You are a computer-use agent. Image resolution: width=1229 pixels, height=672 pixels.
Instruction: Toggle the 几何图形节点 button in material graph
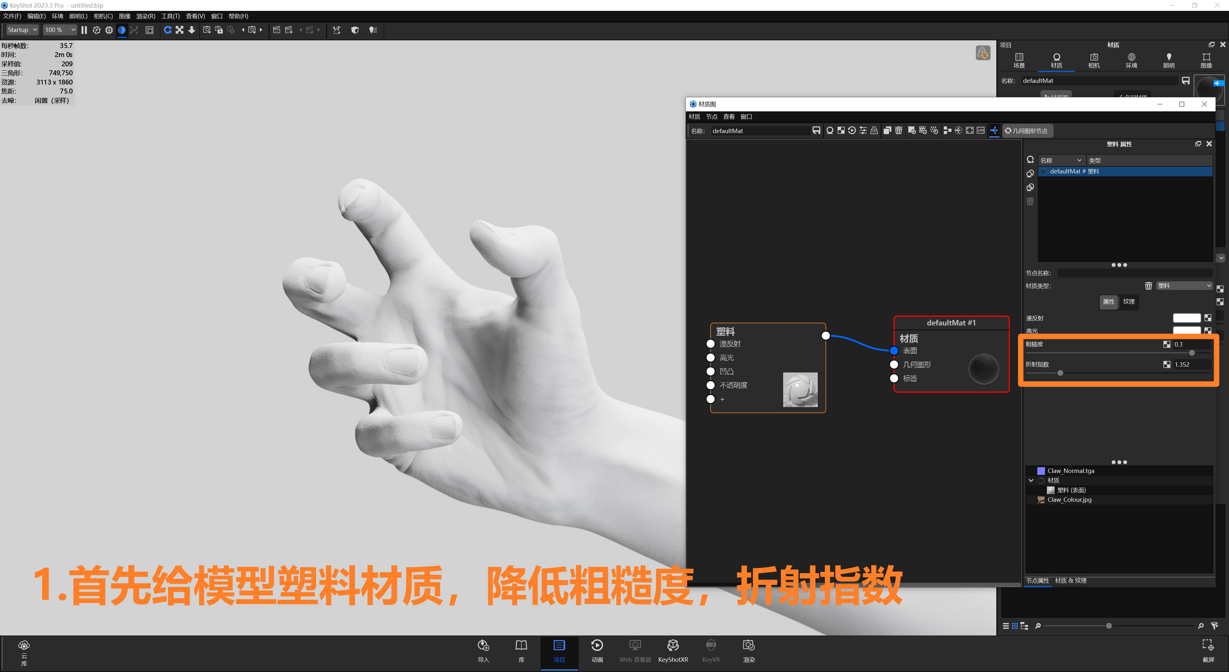1028,131
